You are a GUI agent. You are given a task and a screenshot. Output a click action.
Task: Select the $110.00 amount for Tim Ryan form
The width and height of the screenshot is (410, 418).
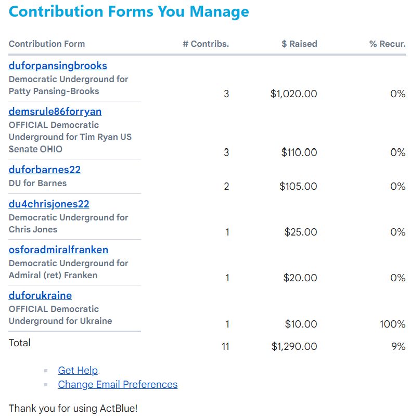(299, 152)
